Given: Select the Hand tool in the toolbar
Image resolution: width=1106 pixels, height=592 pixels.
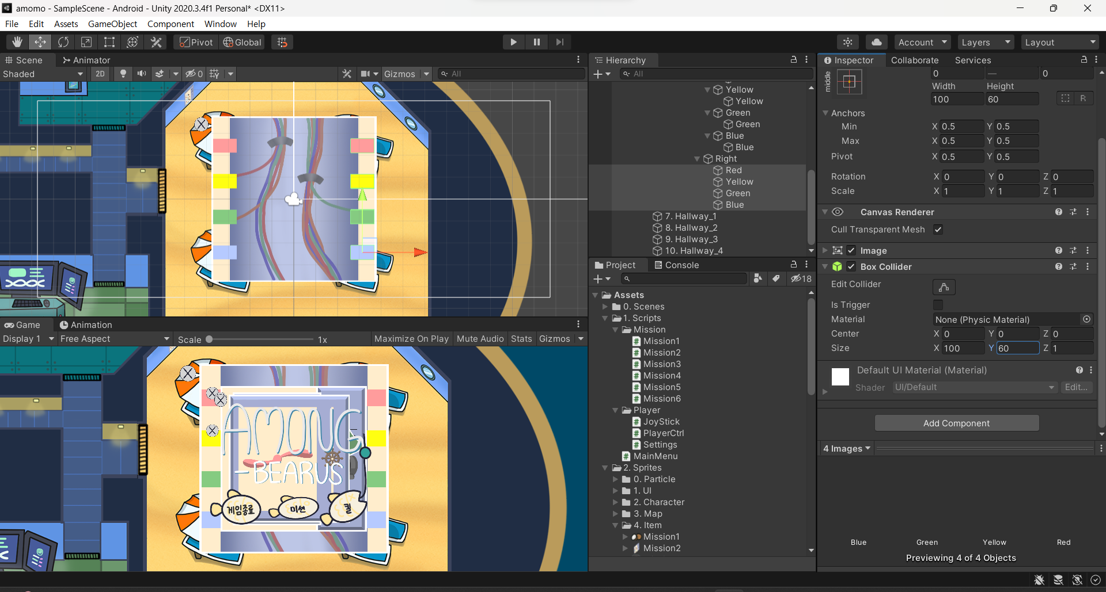Looking at the screenshot, I should [17, 42].
